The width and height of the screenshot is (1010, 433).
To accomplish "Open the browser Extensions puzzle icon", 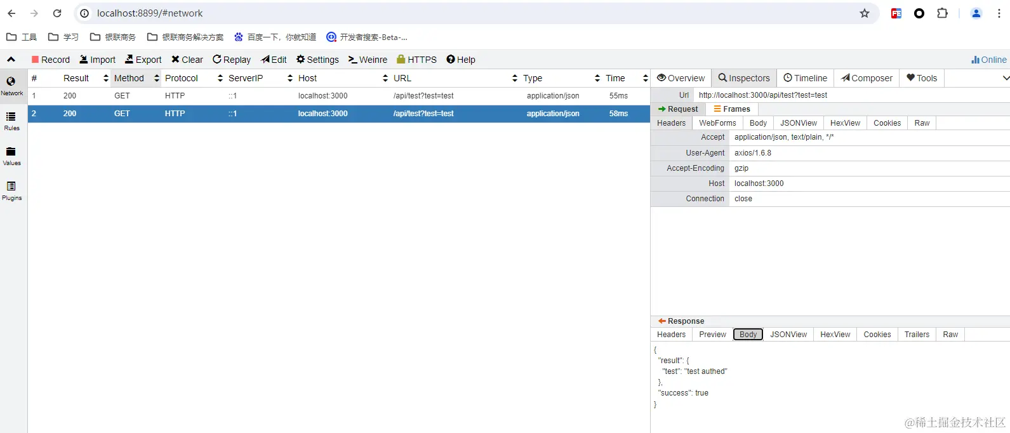I will (943, 13).
